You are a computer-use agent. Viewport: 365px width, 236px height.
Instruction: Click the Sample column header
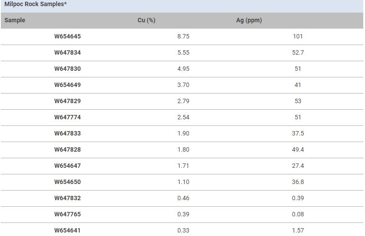tap(15, 20)
